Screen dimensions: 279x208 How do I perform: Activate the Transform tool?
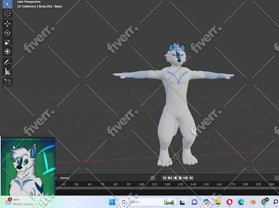(x=7, y=52)
